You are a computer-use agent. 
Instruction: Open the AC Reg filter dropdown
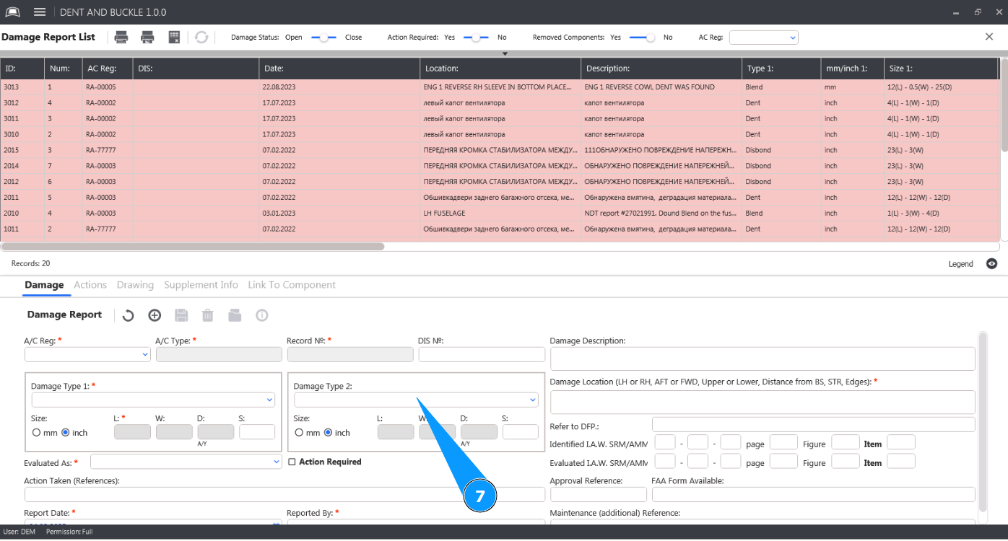[763, 38]
